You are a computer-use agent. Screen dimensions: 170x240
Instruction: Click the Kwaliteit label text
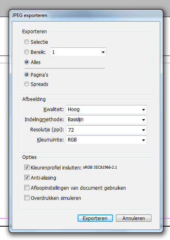pos(54,109)
